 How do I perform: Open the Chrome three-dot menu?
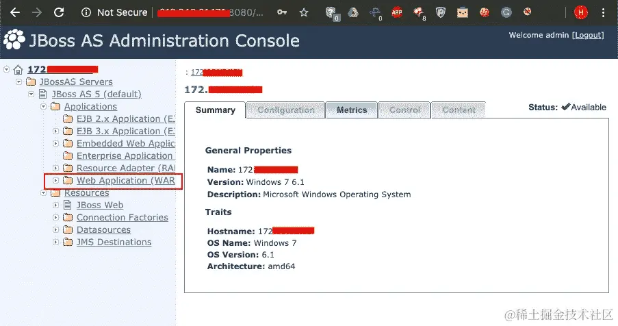click(603, 12)
